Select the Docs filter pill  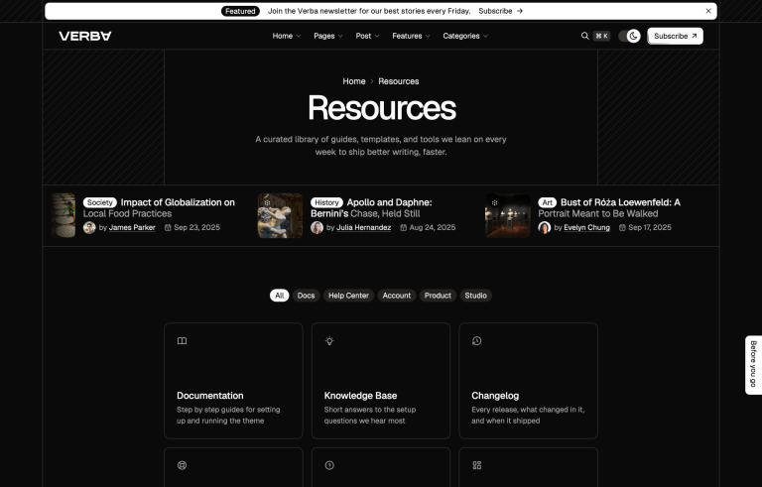tap(306, 296)
